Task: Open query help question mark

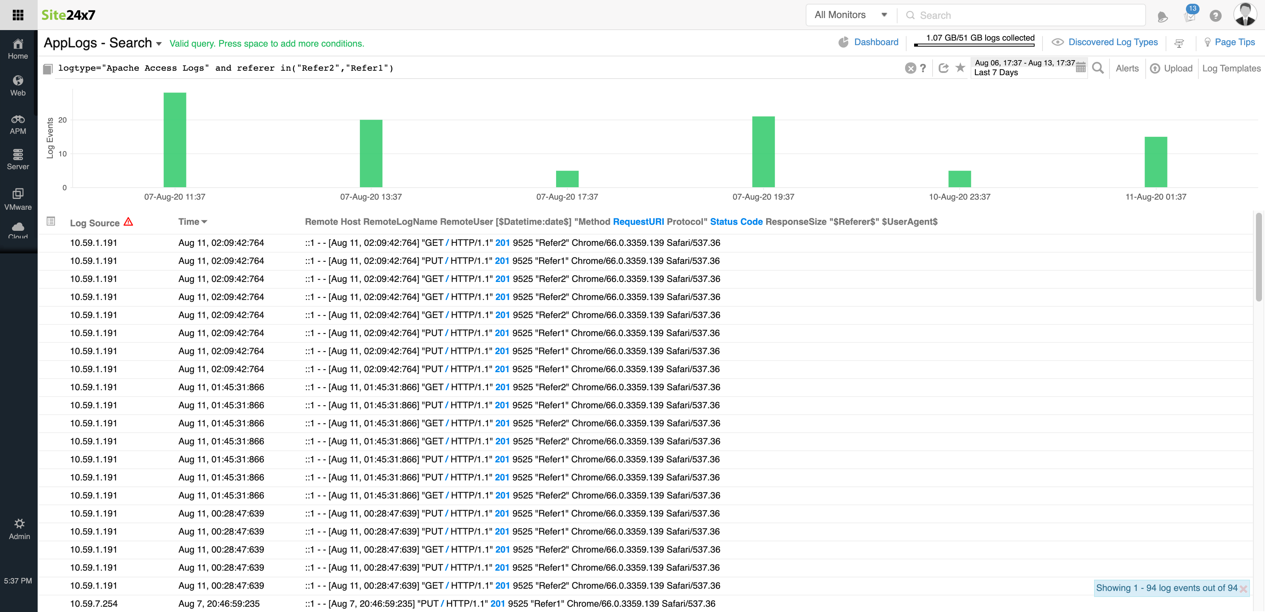Action: [x=923, y=68]
